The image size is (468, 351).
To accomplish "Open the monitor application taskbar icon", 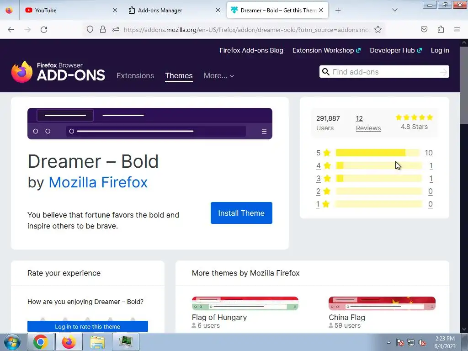I will click(125, 342).
